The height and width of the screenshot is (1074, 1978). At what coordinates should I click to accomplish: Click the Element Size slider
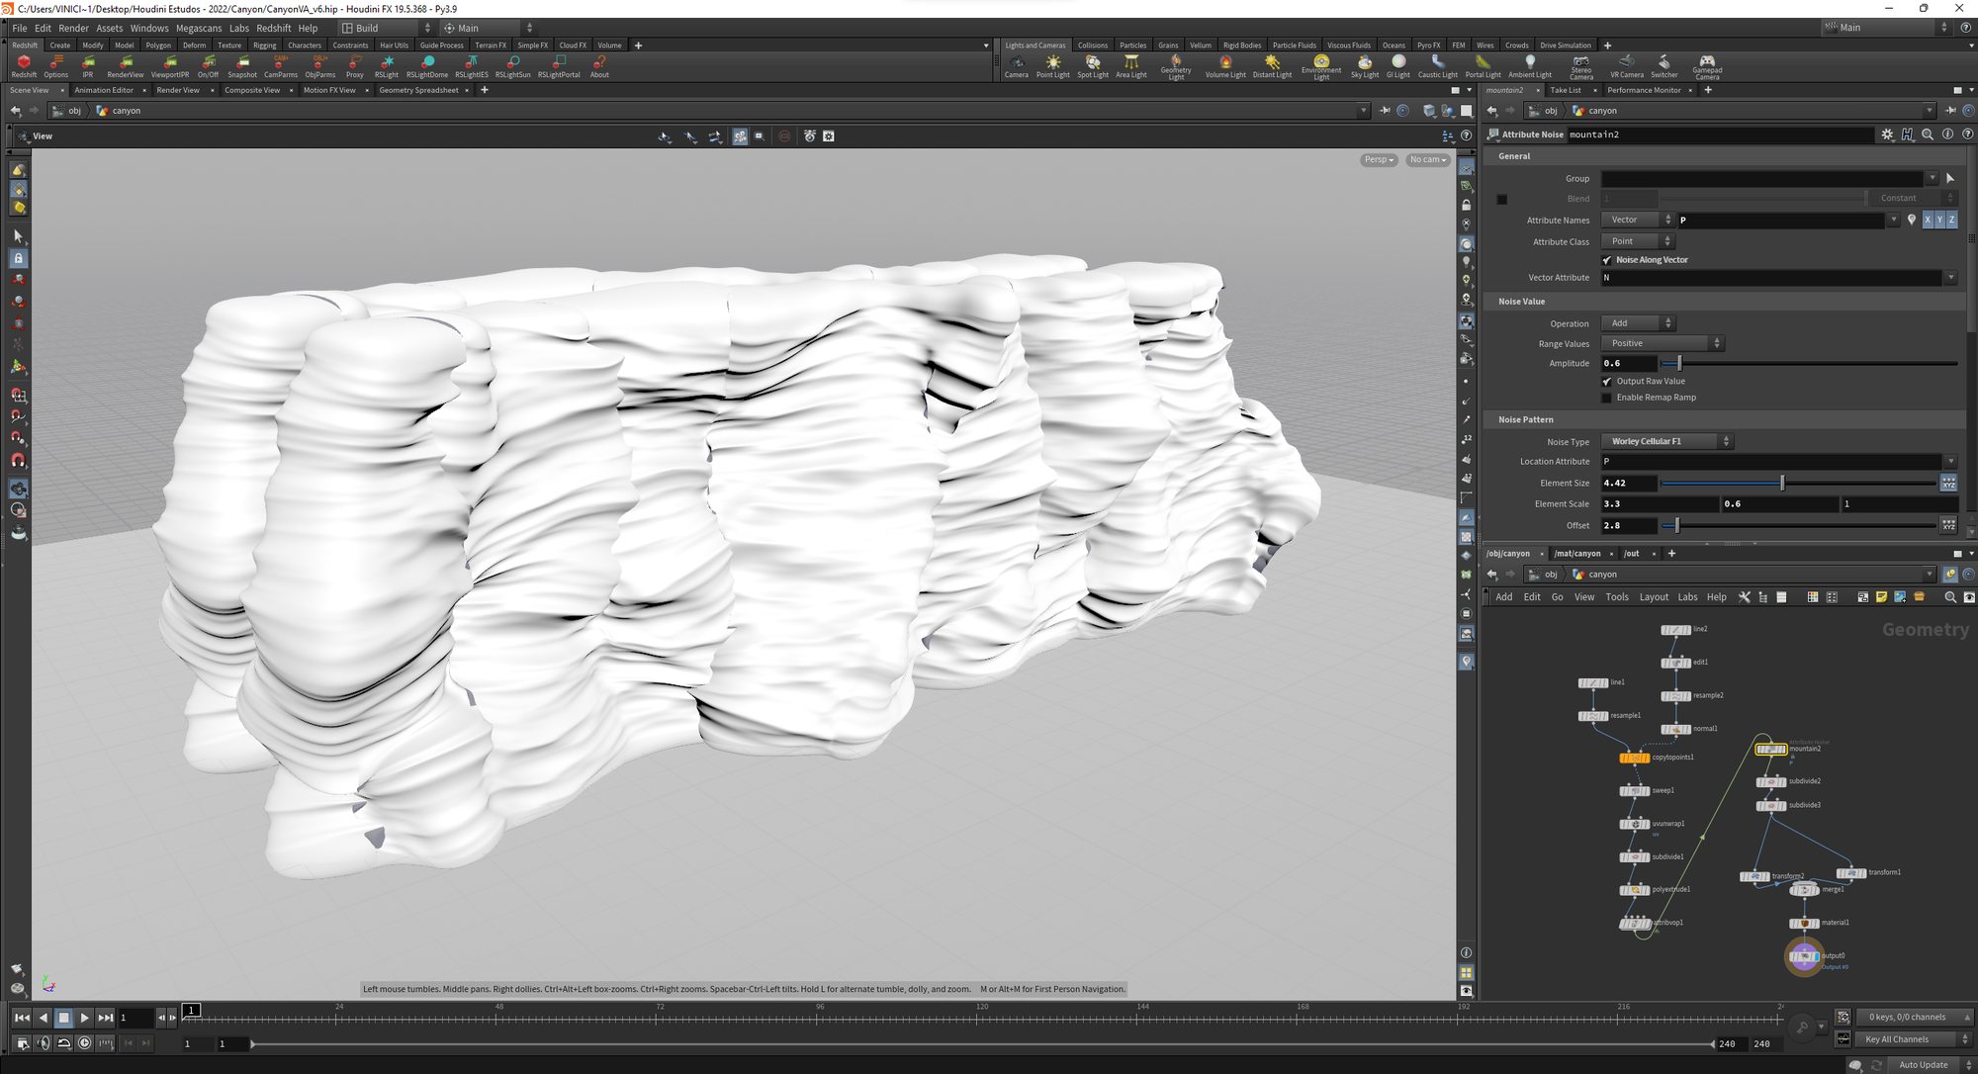[x=1799, y=484]
